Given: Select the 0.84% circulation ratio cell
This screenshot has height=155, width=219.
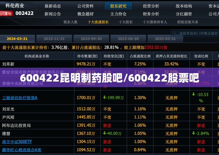Looking at the screenshot, I should click(x=140, y=150).
